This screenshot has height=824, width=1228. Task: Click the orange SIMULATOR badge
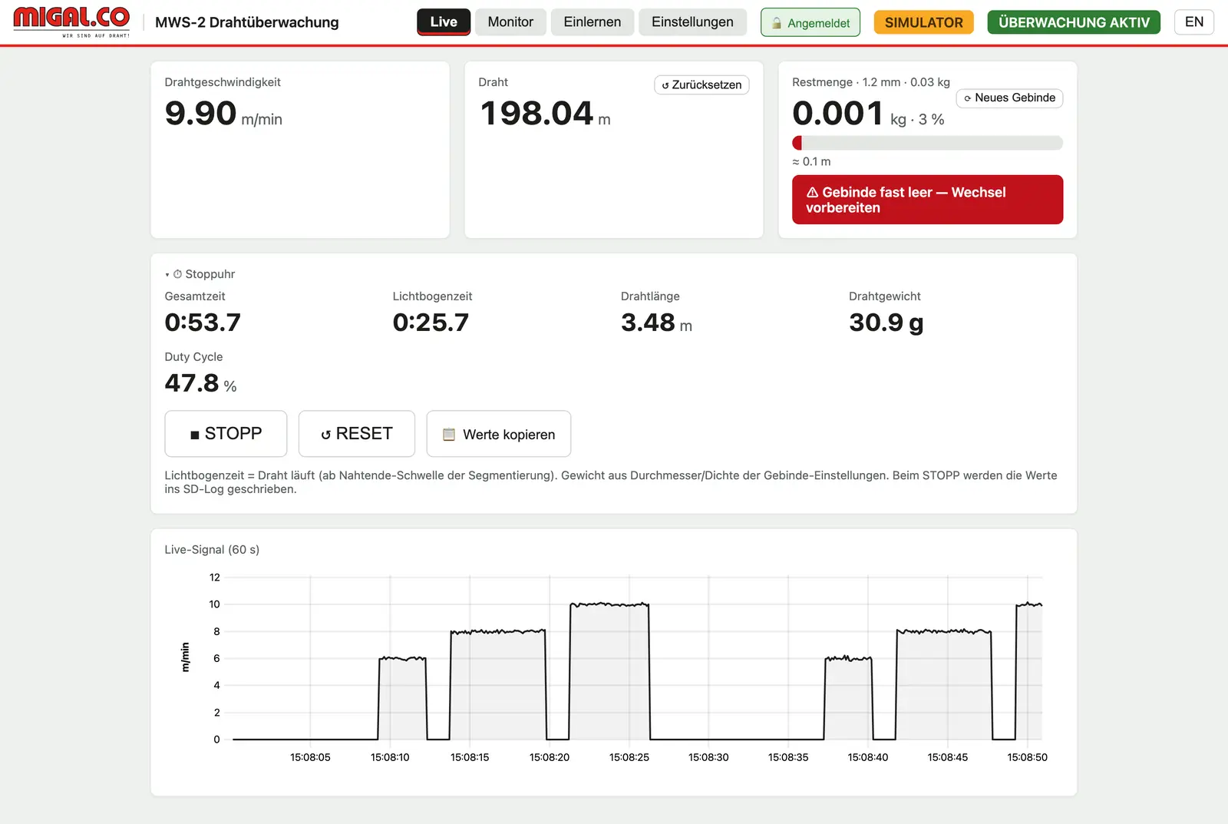[924, 23]
